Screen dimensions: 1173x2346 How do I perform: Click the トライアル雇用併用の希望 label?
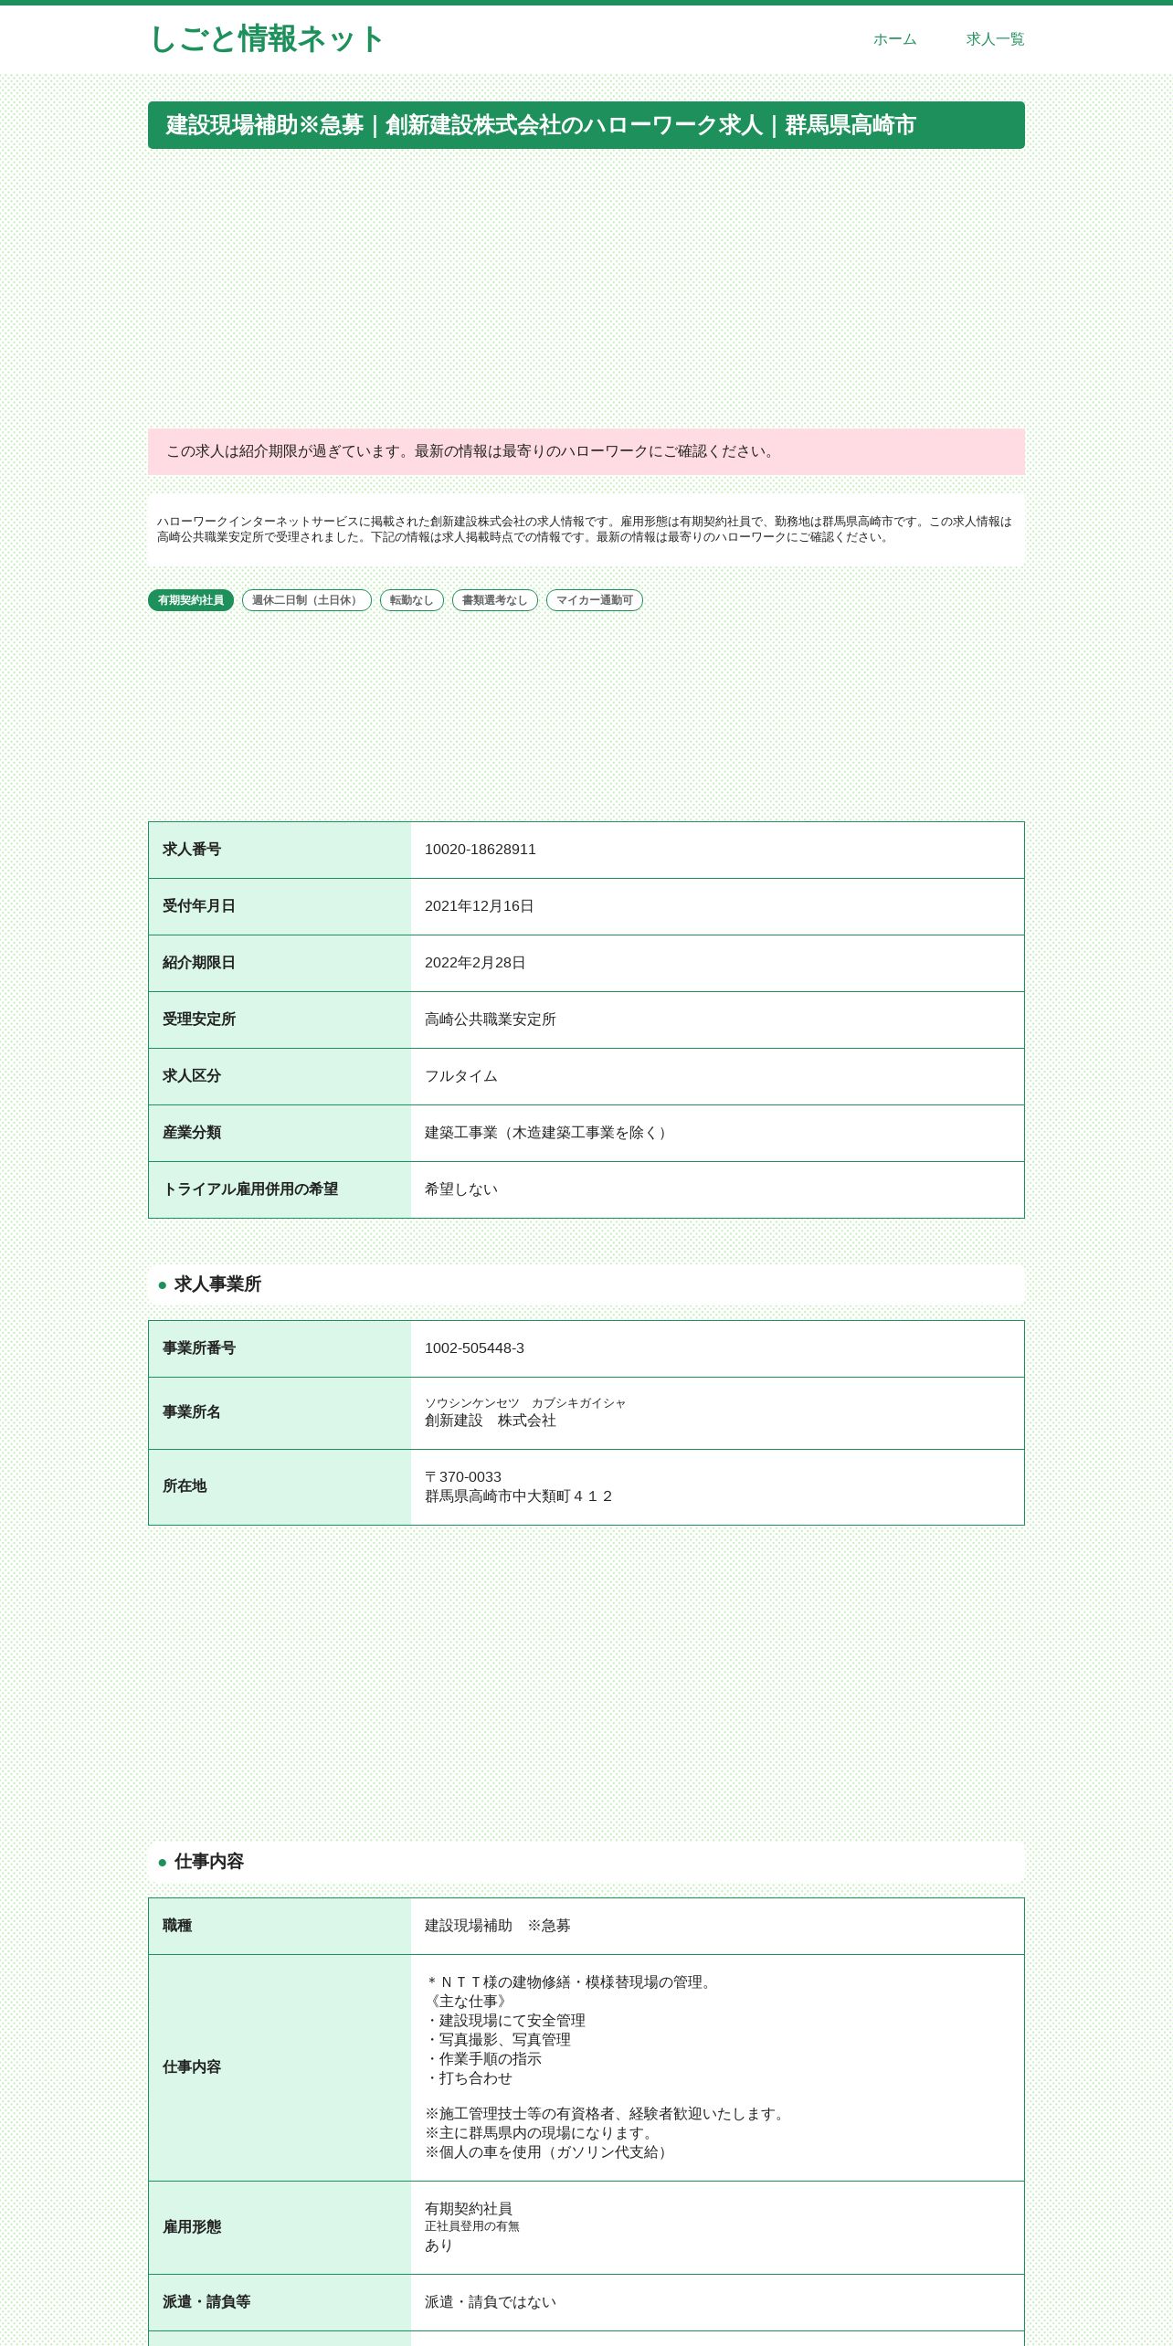[250, 1189]
